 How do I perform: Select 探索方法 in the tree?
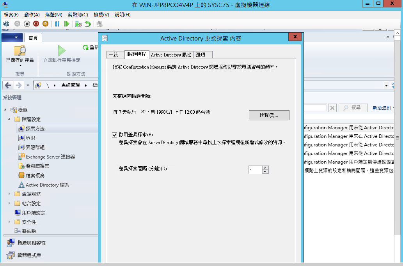(x=35, y=129)
